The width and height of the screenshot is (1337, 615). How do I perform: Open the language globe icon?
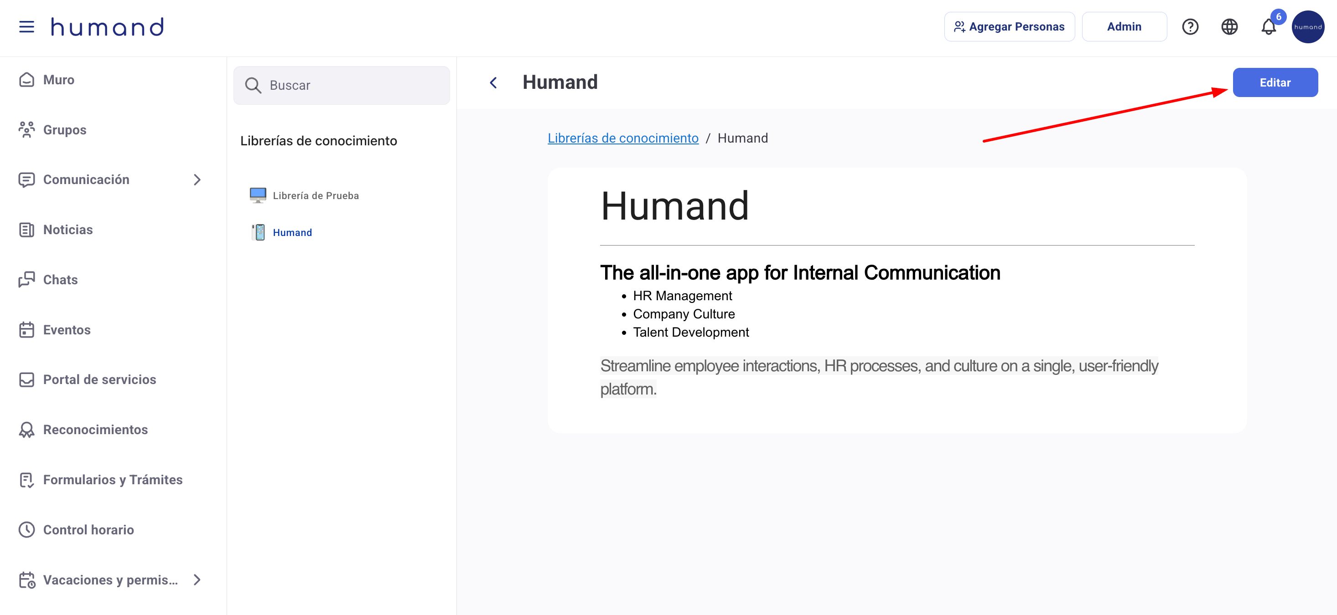pos(1229,27)
